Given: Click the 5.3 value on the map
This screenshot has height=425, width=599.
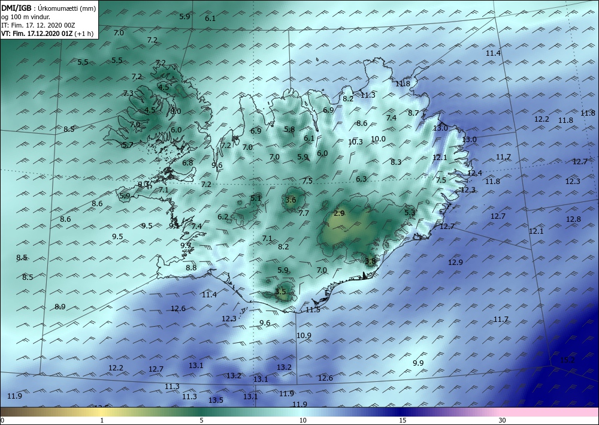Looking at the screenshot, I should 410,212.
